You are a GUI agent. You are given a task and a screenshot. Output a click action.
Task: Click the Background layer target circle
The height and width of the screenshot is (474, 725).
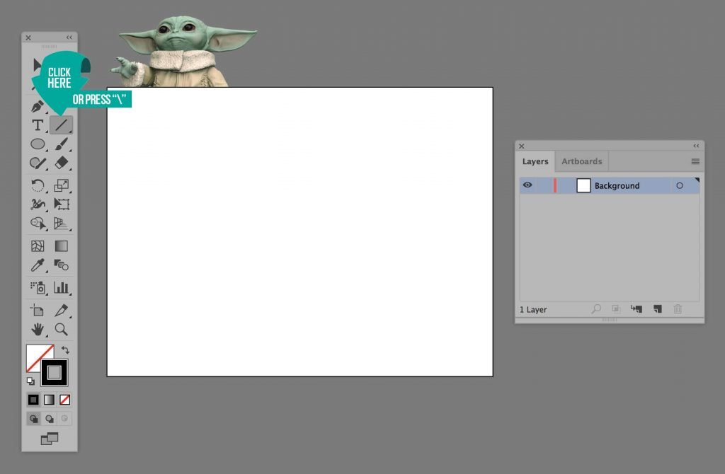pyautogui.click(x=679, y=185)
